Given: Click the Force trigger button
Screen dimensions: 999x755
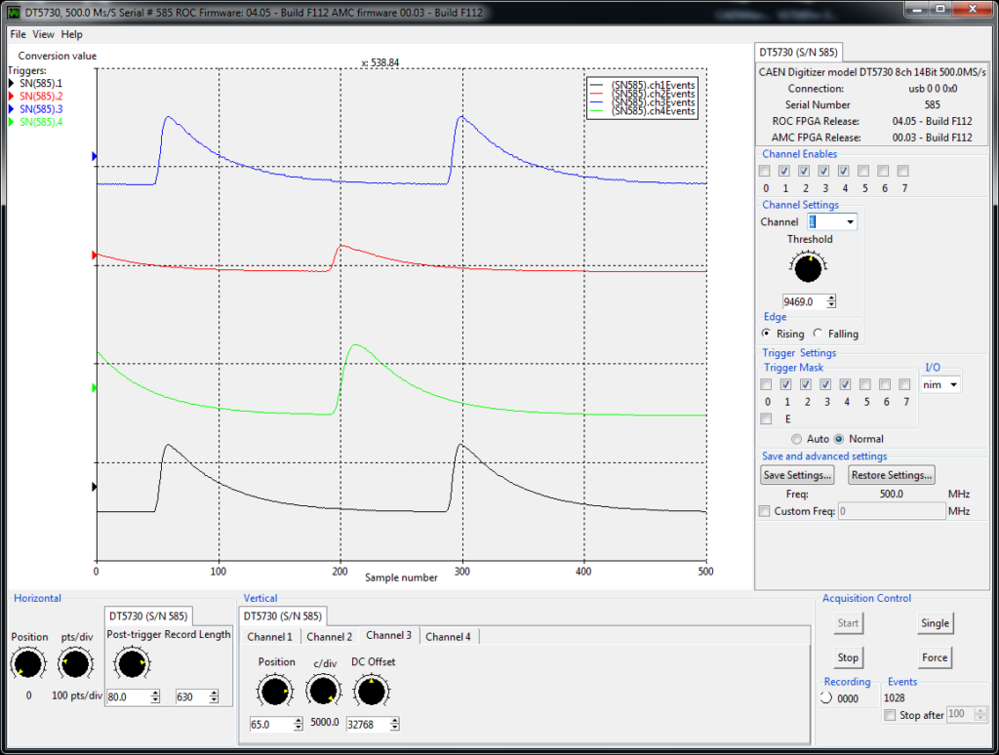Looking at the screenshot, I should (x=935, y=657).
